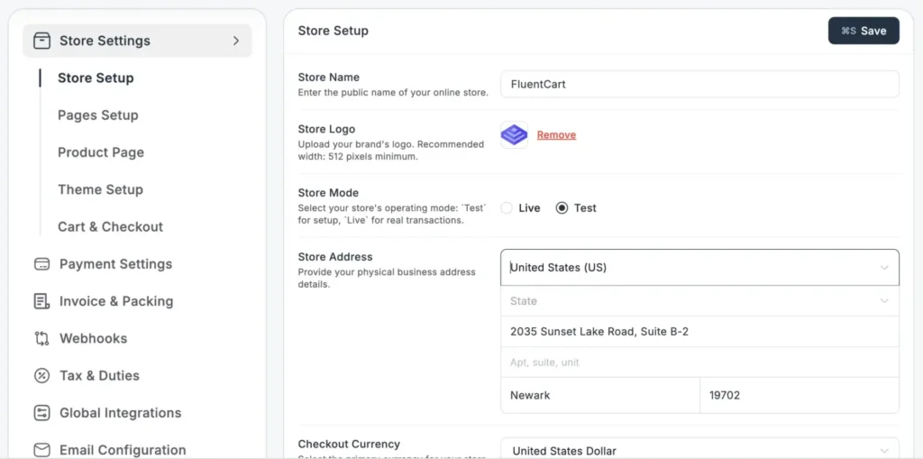Click the Store Name label
The image size is (923, 459).
point(328,78)
